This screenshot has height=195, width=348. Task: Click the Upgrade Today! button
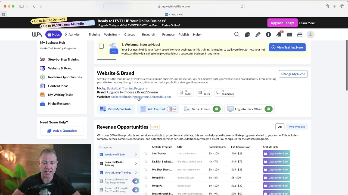pyautogui.click(x=282, y=23)
